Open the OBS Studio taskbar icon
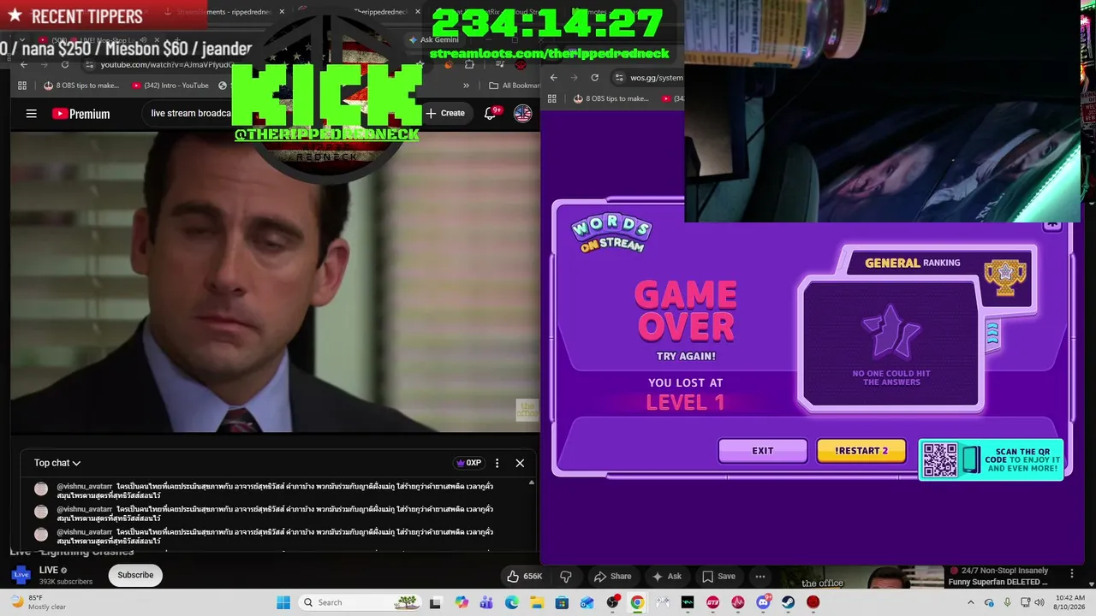This screenshot has height=616, width=1096. (612, 602)
